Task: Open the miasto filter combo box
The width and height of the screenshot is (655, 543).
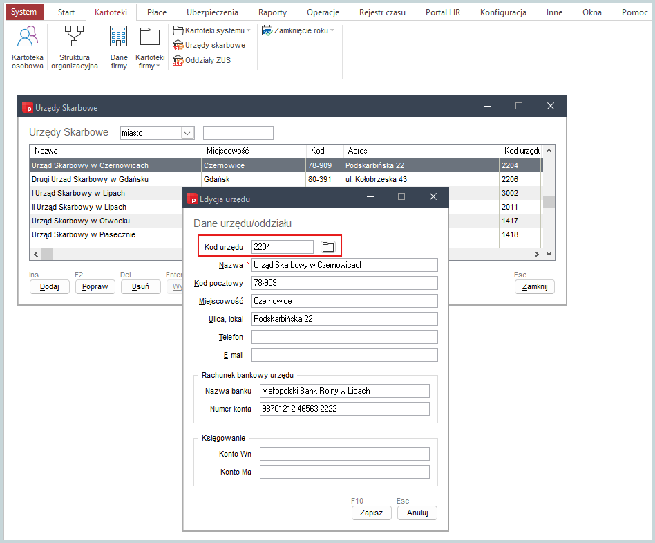Action: pos(187,133)
